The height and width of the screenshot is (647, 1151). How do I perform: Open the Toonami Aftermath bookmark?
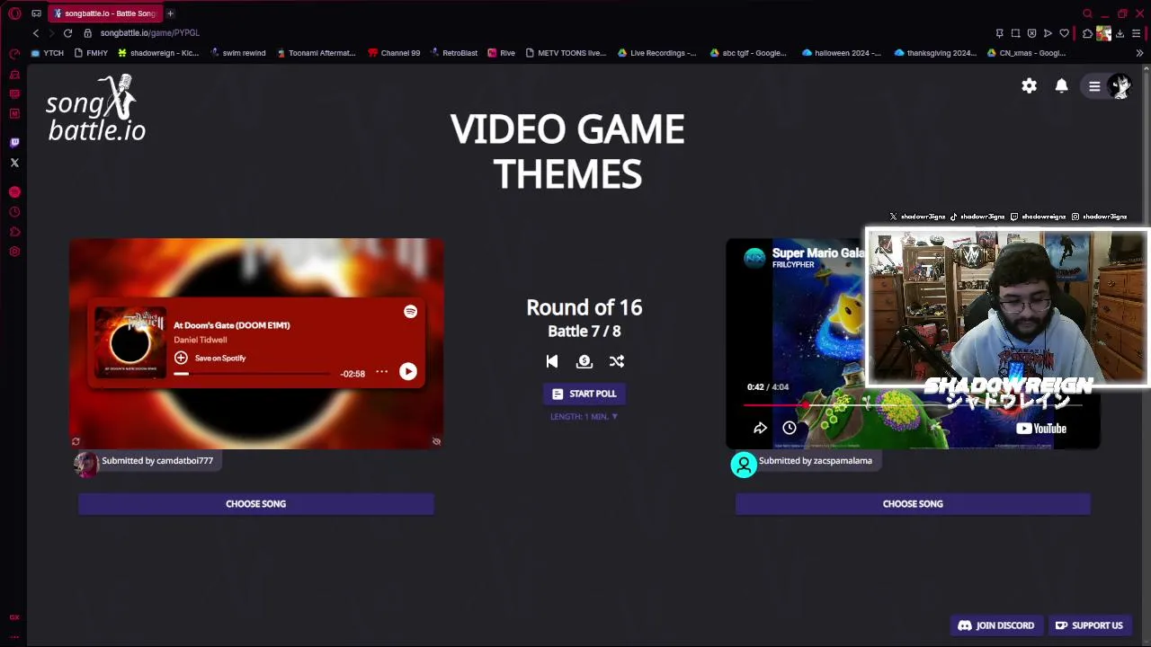[x=316, y=53]
